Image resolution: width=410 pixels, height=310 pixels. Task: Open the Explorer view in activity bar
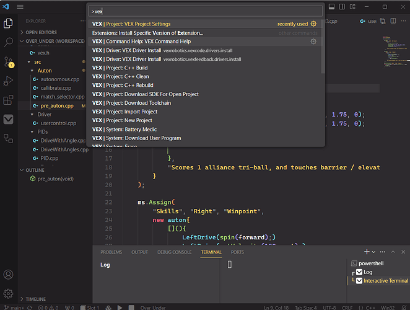tap(9, 24)
